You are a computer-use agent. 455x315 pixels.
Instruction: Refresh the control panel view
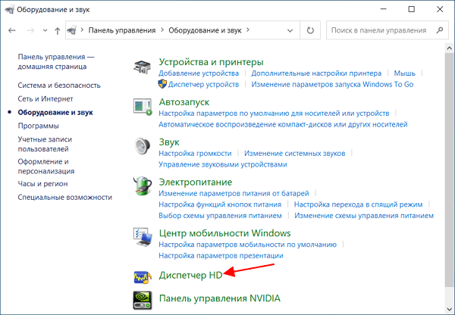(310, 30)
